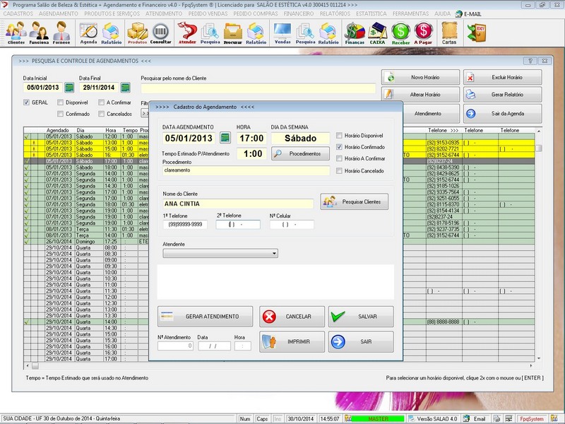The height and width of the screenshot is (424, 565).
Task: Uncheck the Horário Confirmado checkbox
Action: [340, 147]
